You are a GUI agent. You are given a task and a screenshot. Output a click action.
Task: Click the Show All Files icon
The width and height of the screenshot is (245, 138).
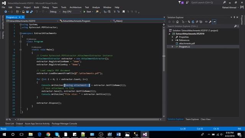click(201, 22)
